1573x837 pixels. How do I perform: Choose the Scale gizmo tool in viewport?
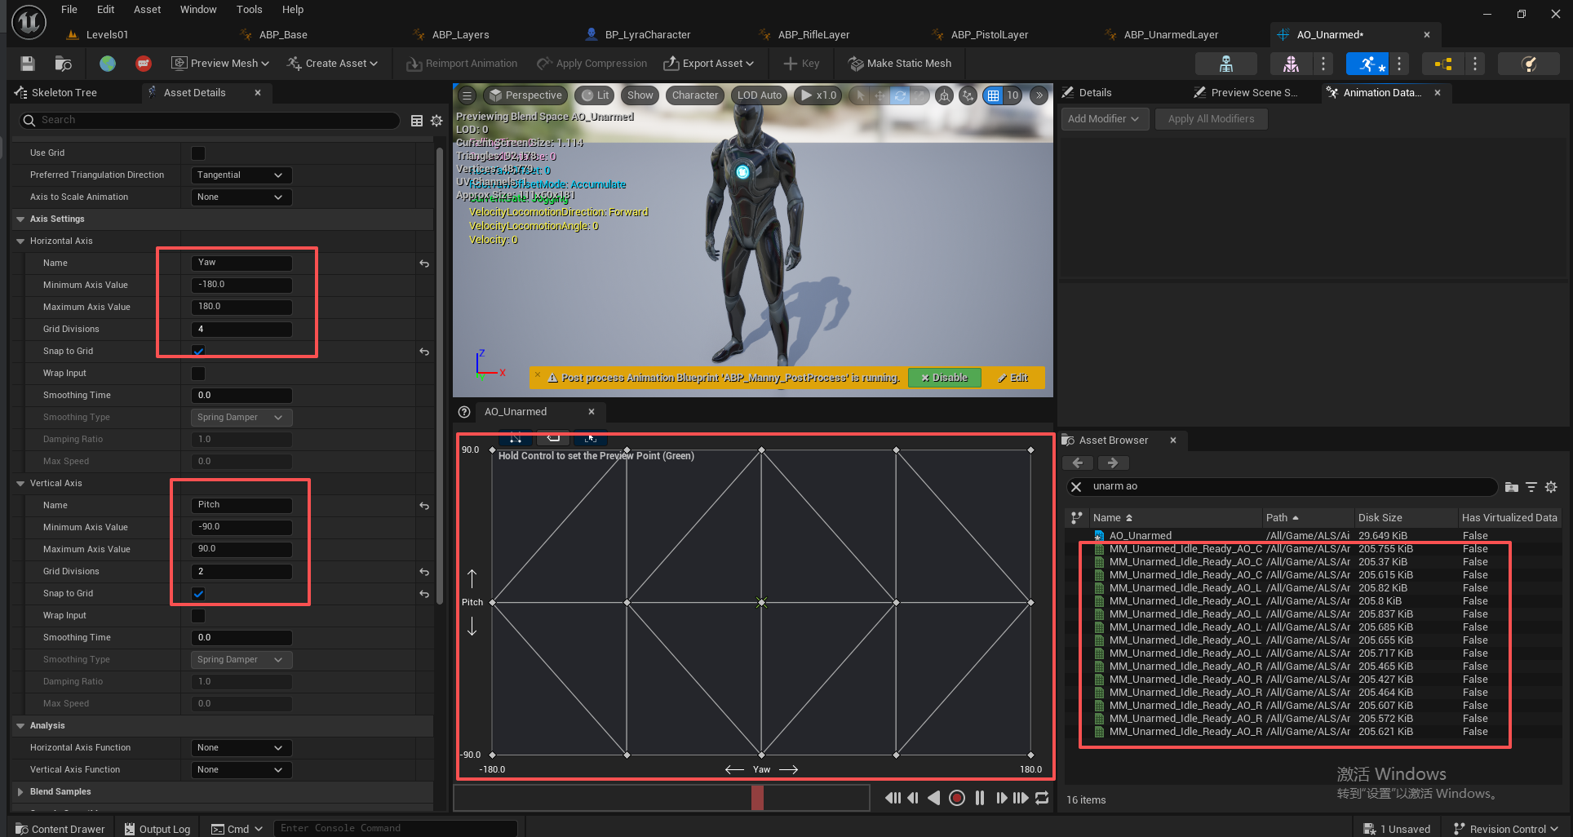click(x=919, y=95)
